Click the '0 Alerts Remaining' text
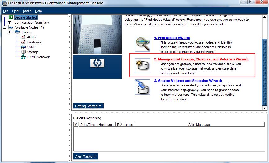 click(x=87, y=118)
